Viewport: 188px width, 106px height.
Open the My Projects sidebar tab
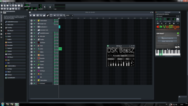[1, 24]
